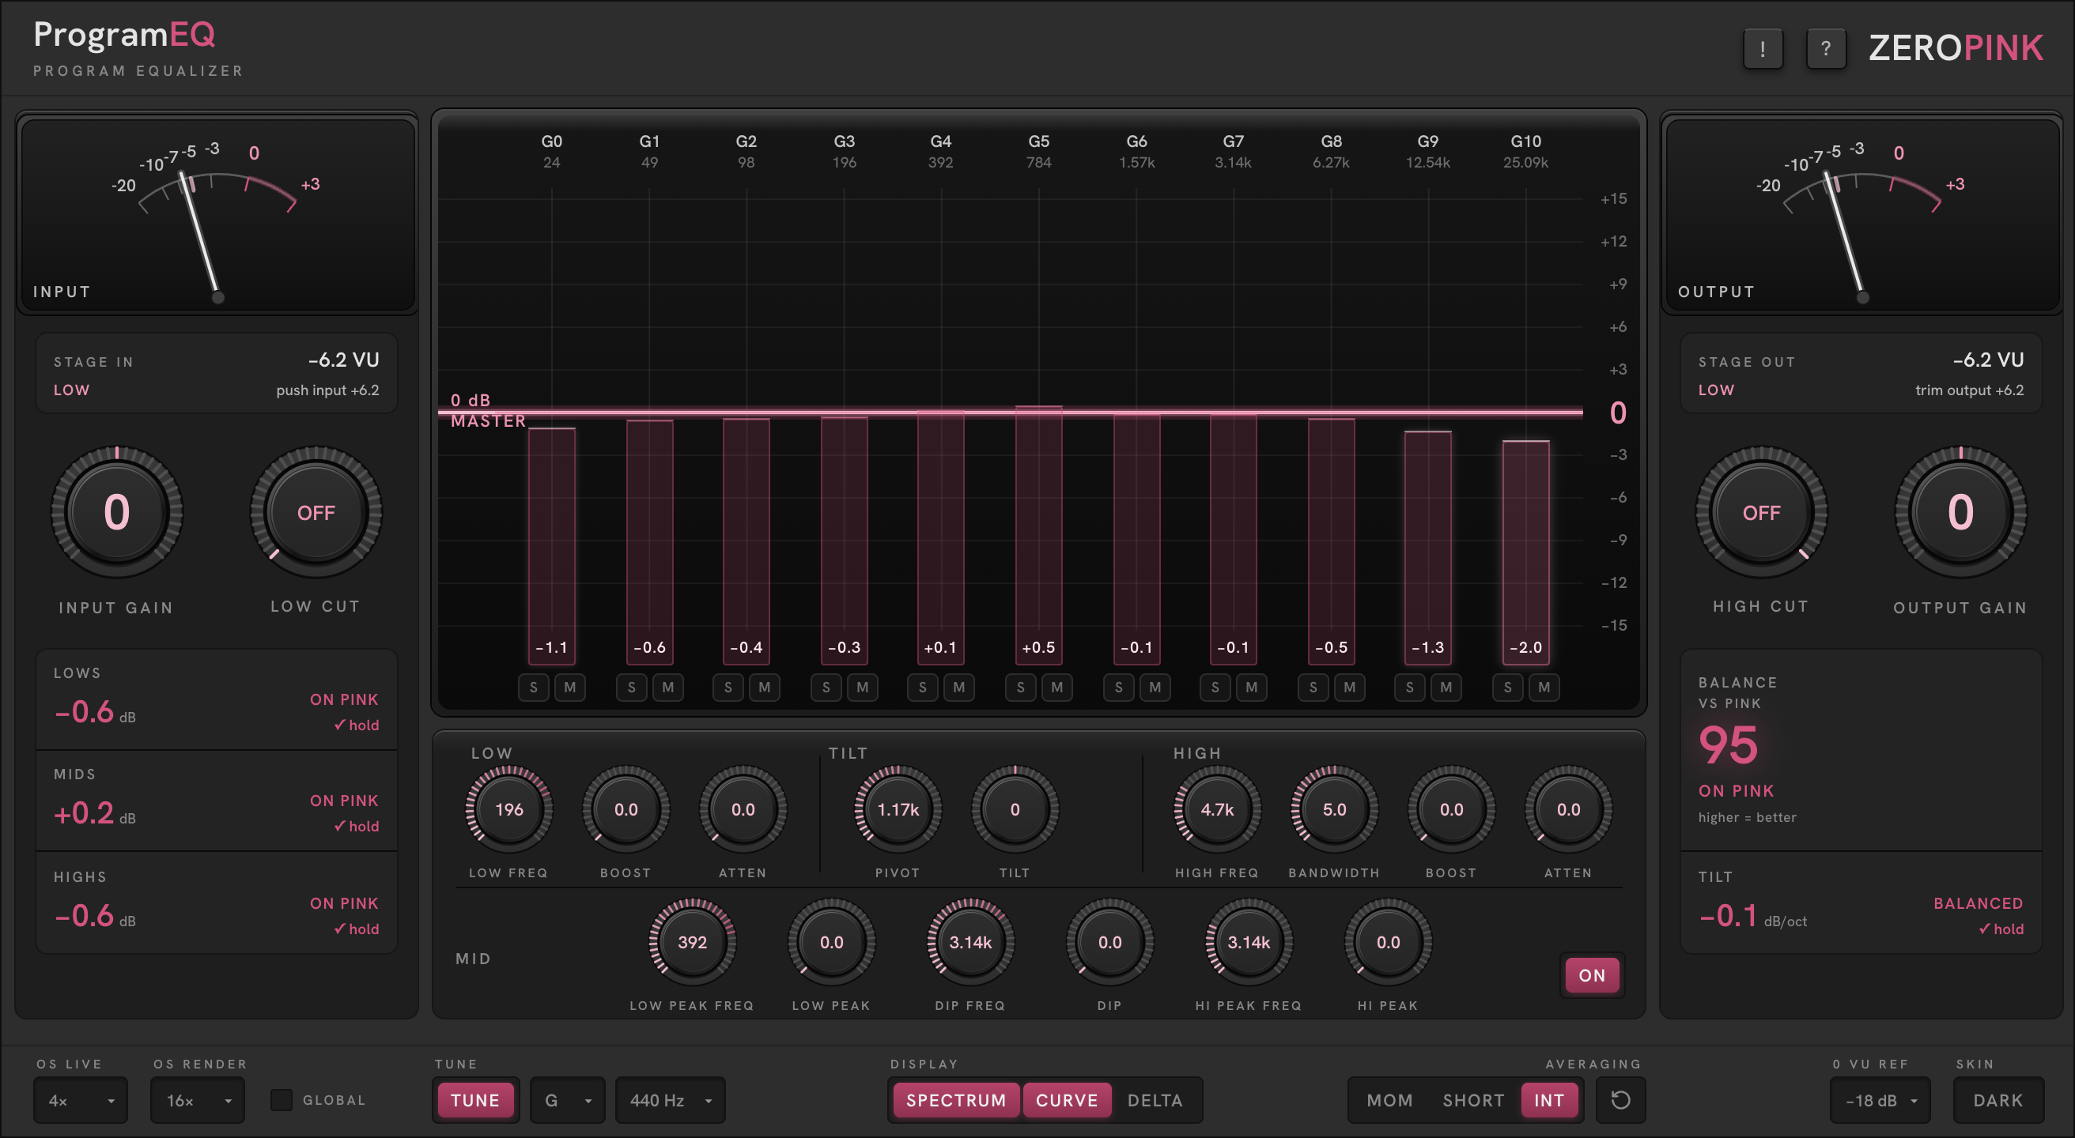
Task: Switch display to DELTA
Action: [x=1155, y=1099]
